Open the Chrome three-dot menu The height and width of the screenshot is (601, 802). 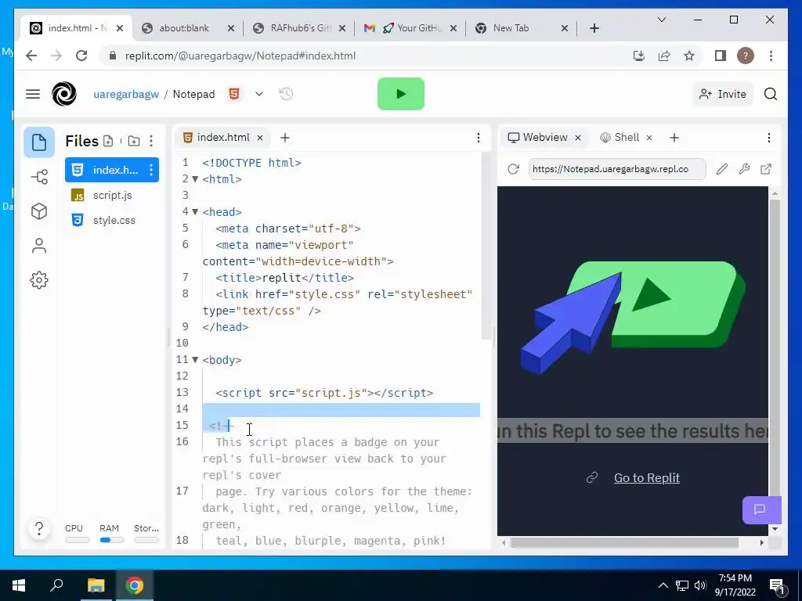point(771,56)
